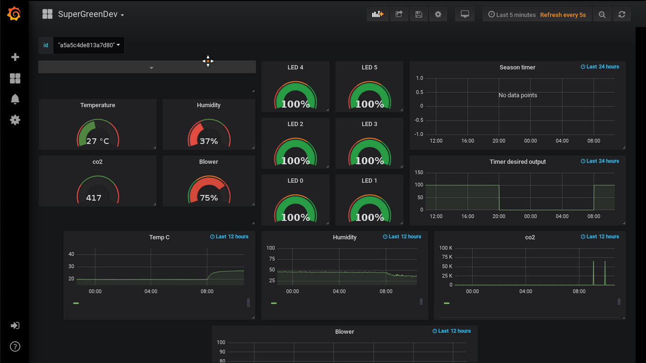The height and width of the screenshot is (363, 646).
Task: Click the id variable label
Action: [46, 45]
